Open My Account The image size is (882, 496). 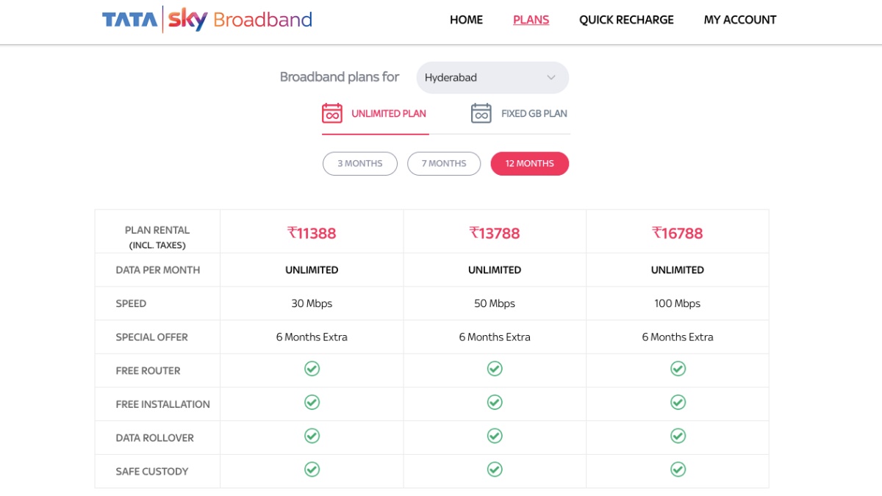[x=740, y=20]
